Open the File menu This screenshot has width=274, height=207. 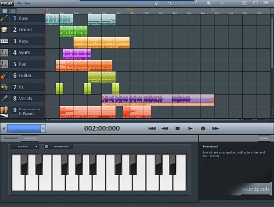(x=19, y=3)
